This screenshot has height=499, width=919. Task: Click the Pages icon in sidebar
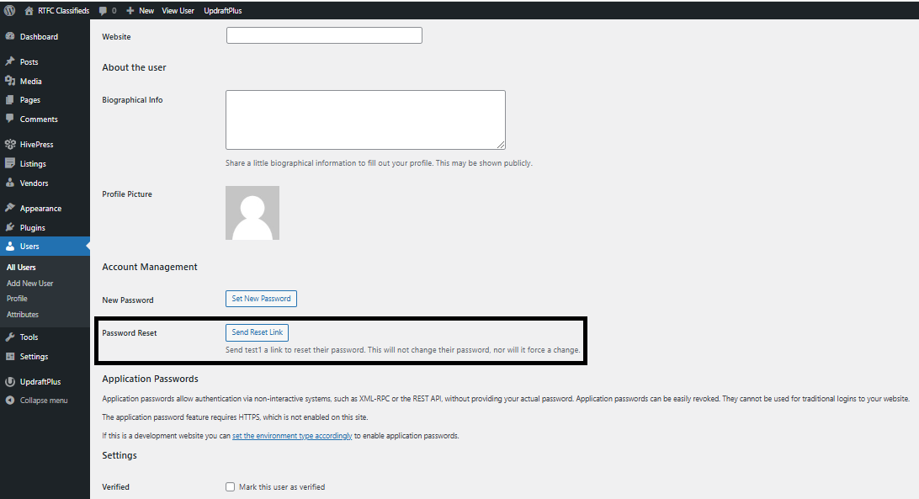coord(10,99)
